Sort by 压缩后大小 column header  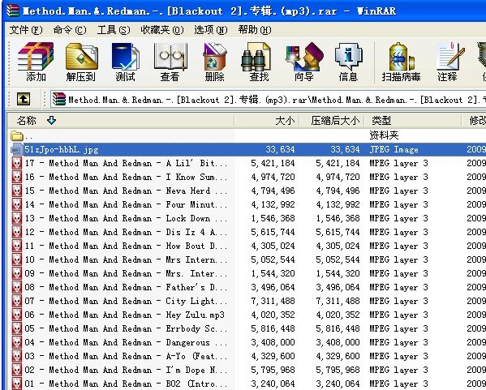332,120
